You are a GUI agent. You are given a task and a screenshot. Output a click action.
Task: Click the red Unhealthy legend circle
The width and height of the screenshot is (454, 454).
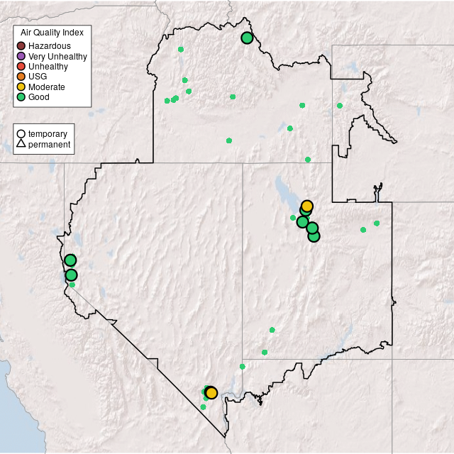click(21, 67)
